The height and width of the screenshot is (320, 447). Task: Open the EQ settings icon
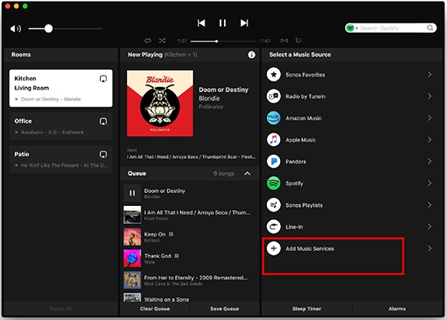(298, 41)
